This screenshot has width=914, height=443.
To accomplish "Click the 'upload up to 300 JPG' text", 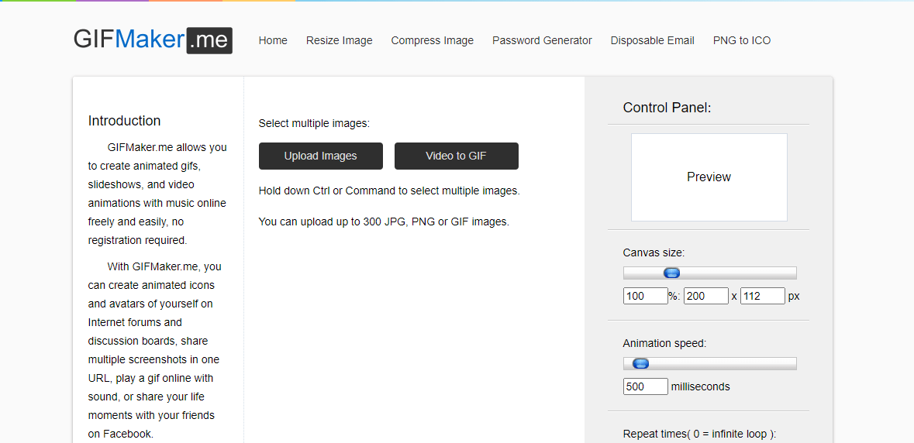I will tap(385, 221).
